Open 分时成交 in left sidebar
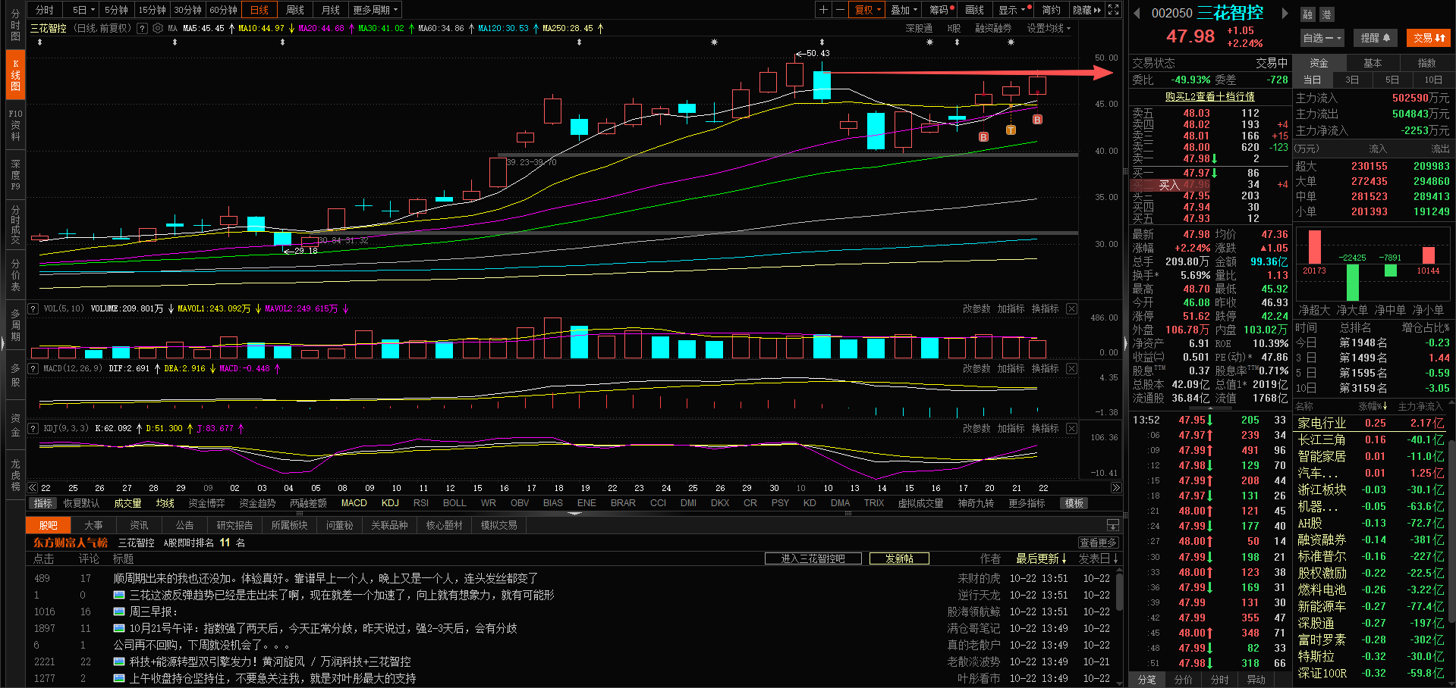The height and width of the screenshot is (688, 1456). [x=15, y=224]
